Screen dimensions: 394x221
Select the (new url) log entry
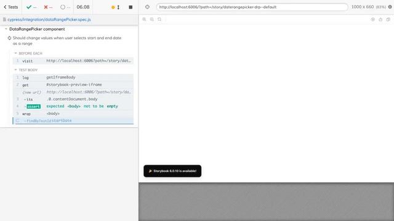[73, 92]
